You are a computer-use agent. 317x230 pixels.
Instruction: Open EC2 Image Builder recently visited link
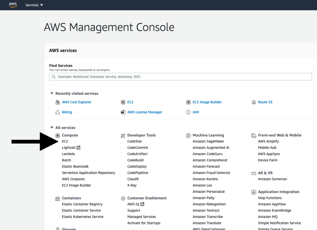coord(207,102)
